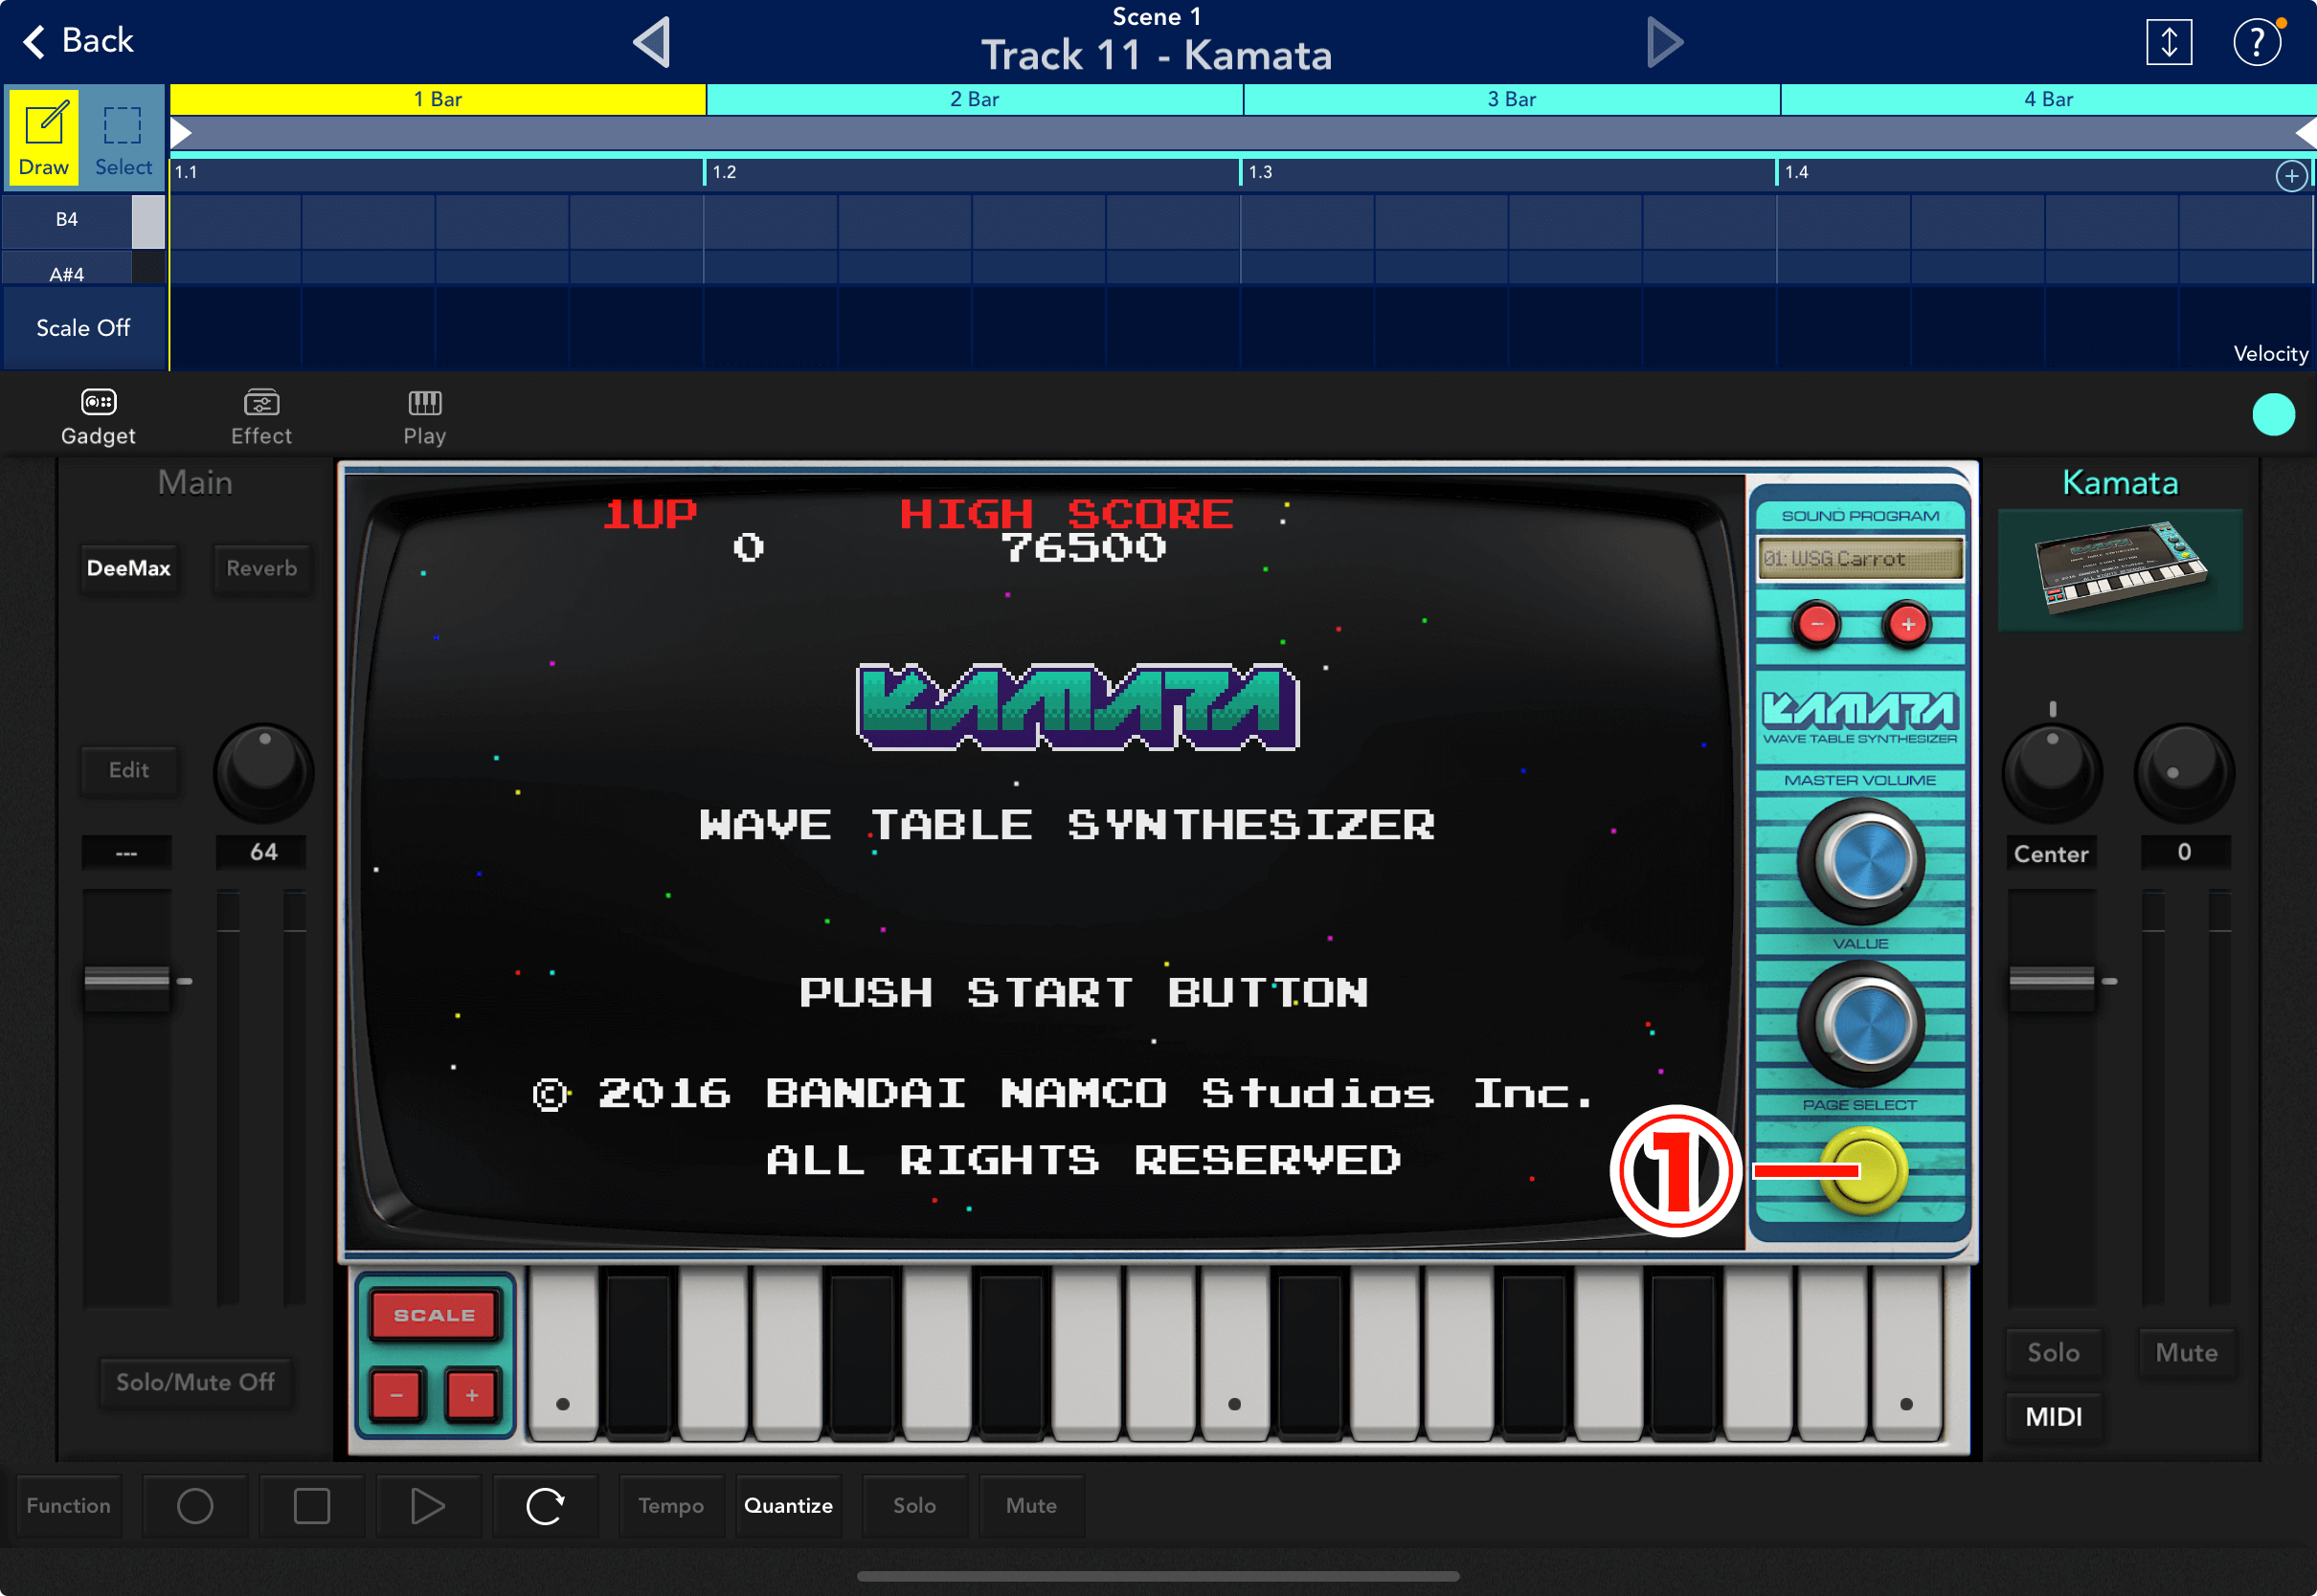This screenshot has height=1596, width=2317.
Task: Toggle Solo in the bottom toolbar
Action: [914, 1505]
